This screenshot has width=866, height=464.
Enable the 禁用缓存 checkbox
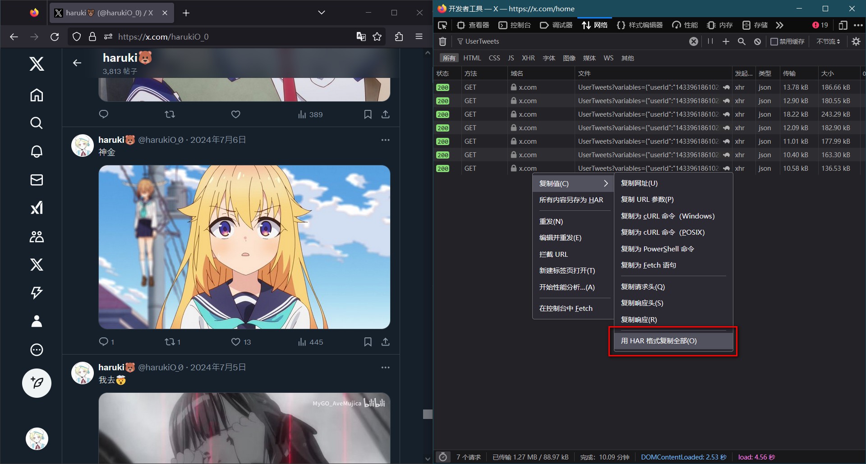[774, 41]
